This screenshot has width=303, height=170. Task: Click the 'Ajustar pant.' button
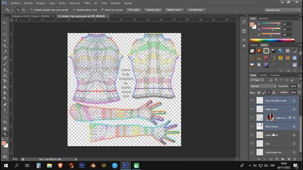[x=153, y=10]
